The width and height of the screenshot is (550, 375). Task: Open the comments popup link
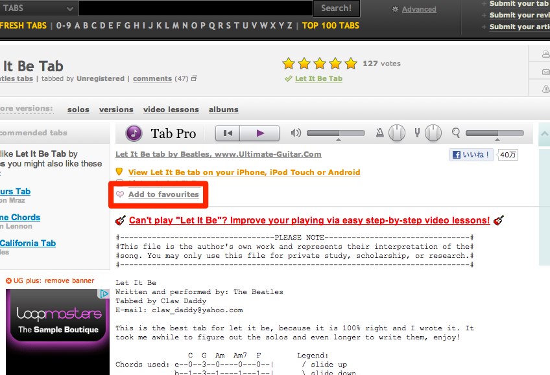(152, 79)
